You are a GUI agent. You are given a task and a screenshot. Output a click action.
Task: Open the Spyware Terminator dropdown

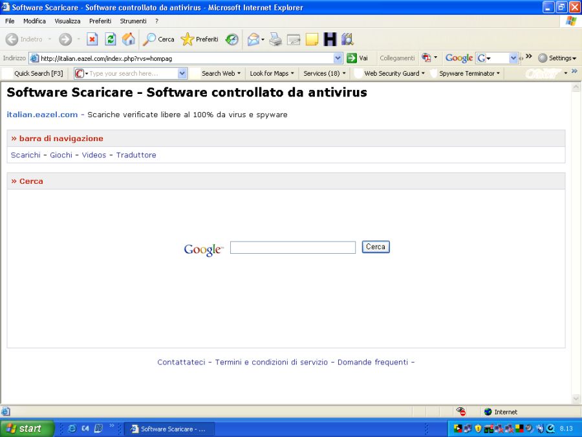click(x=498, y=74)
